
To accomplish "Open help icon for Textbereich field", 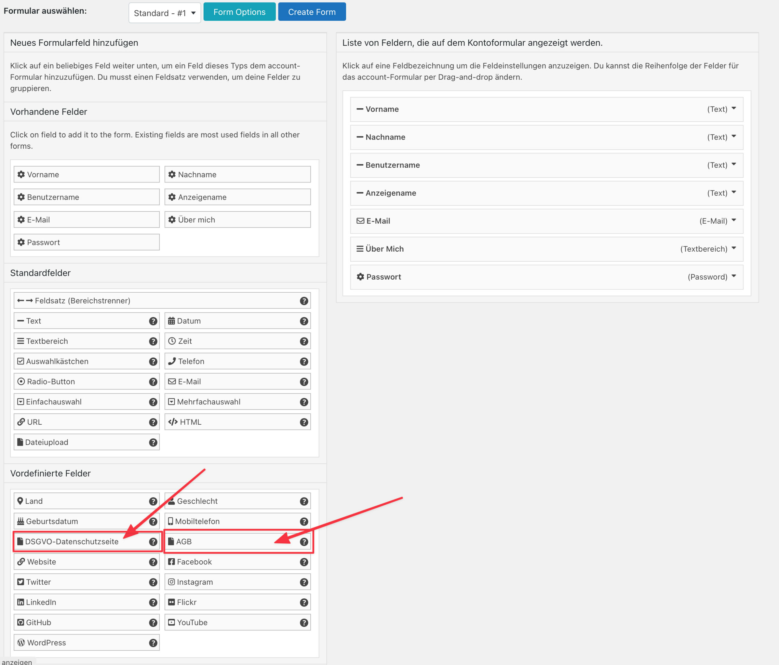I will (x=153, y=341).
